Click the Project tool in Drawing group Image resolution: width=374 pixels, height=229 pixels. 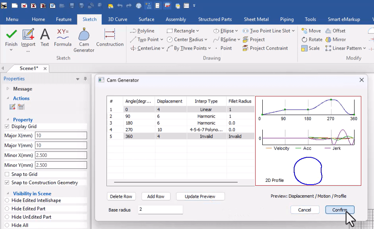[256, 39]
